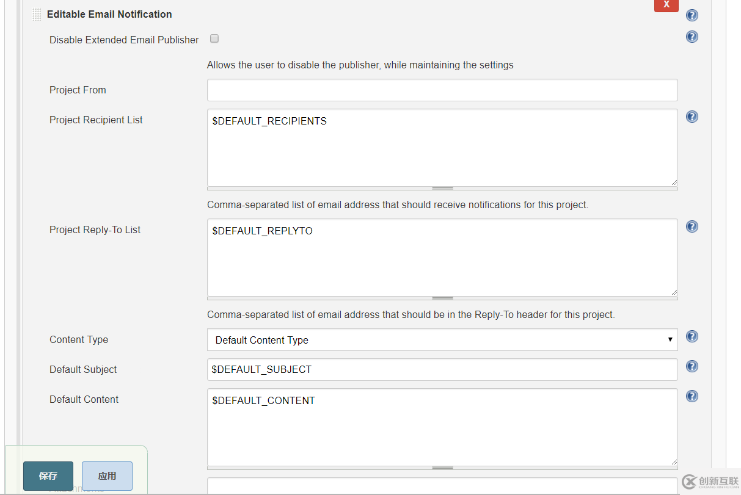This screenshot has height=495, width=741.
Task: Grab resize bar below Project Recipient List
Action: [x=442, y=189]
